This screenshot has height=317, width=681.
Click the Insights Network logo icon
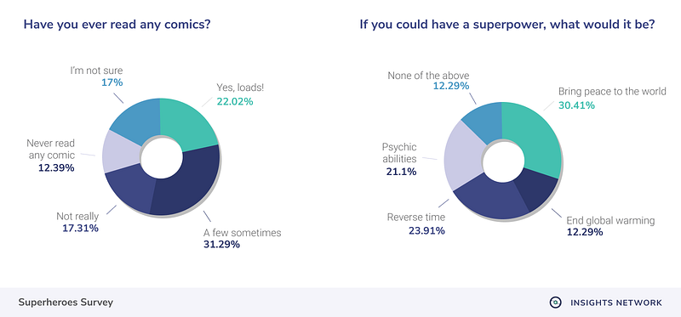pos(555,303)
